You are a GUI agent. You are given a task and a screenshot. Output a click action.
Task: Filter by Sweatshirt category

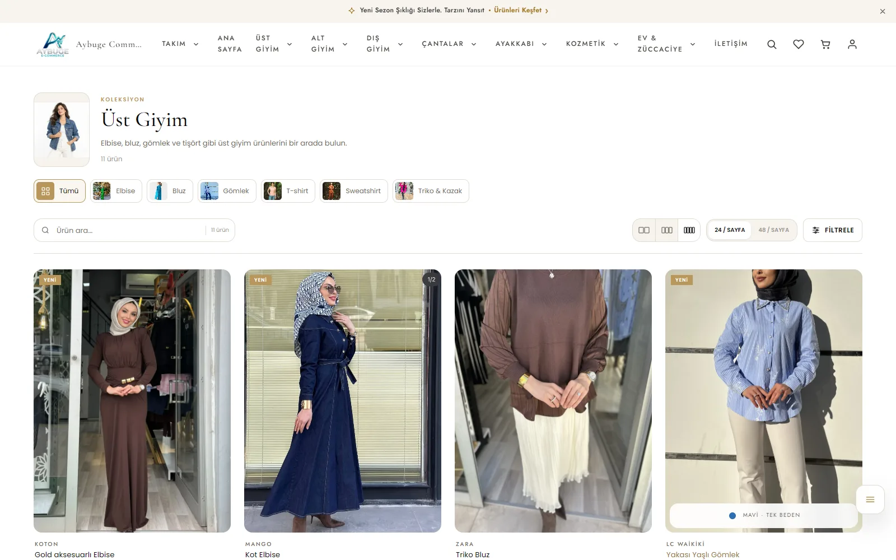(354, 191)
